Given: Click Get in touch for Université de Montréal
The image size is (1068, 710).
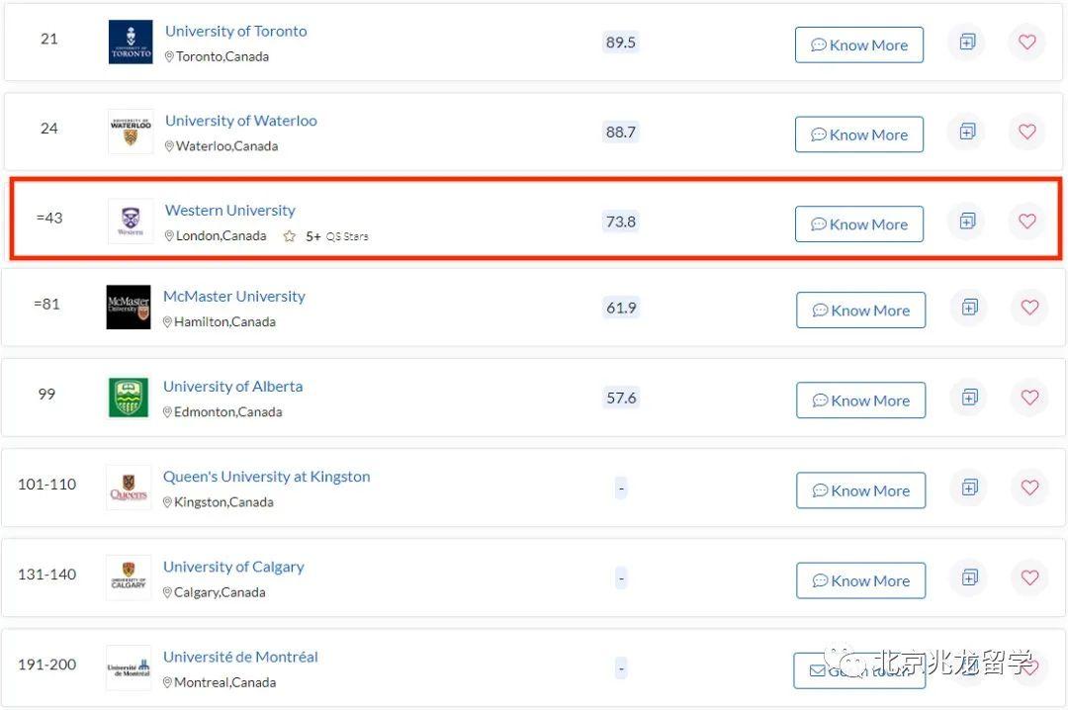Looking at the screenshot, I should point(858,669).
